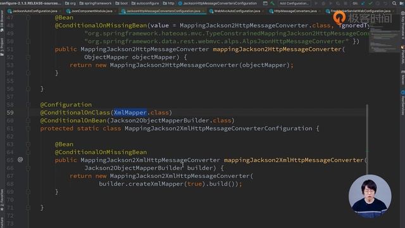Open the Key Promoter X side panel

402,26
